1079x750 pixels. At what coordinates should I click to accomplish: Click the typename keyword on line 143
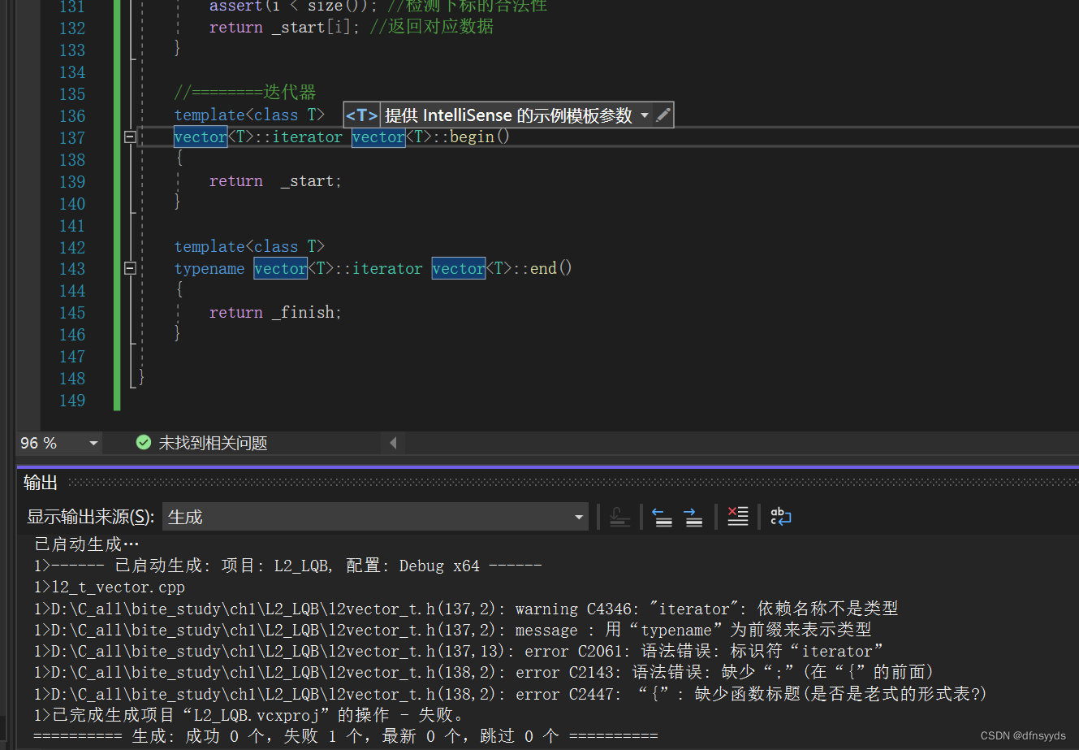coord(209,268)
